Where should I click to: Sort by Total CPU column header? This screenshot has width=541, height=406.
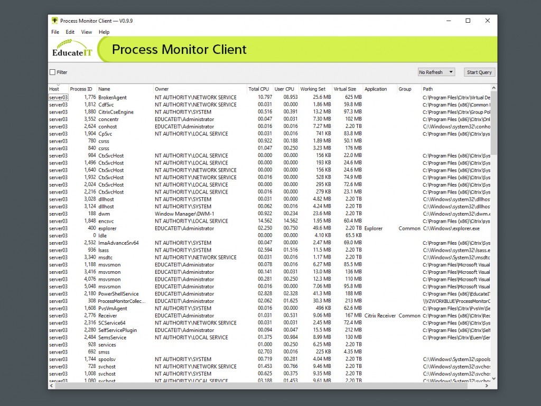tap(258, 89)
